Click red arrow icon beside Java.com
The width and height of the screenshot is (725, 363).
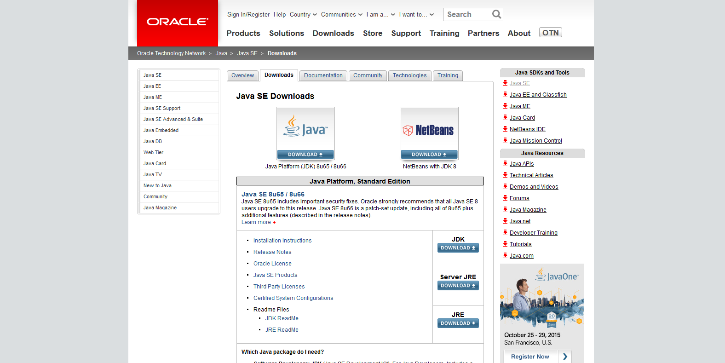(505, 255)
